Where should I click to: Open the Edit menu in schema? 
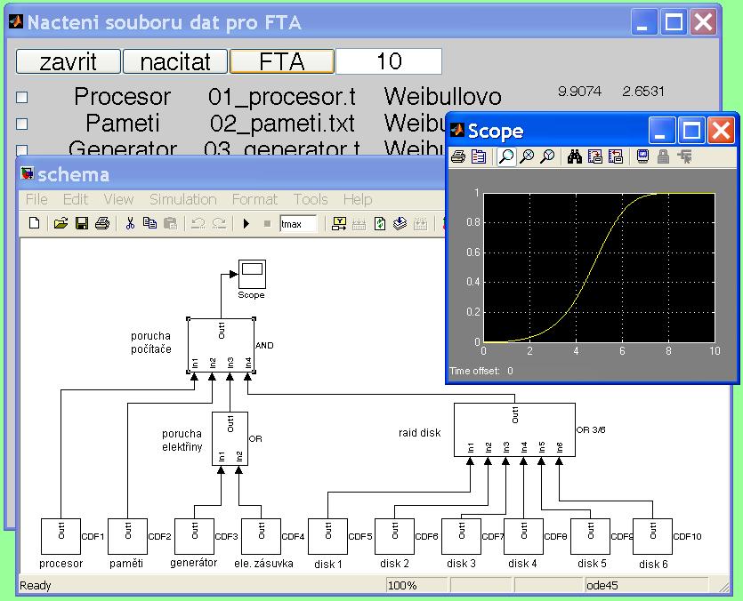(76, 199)
